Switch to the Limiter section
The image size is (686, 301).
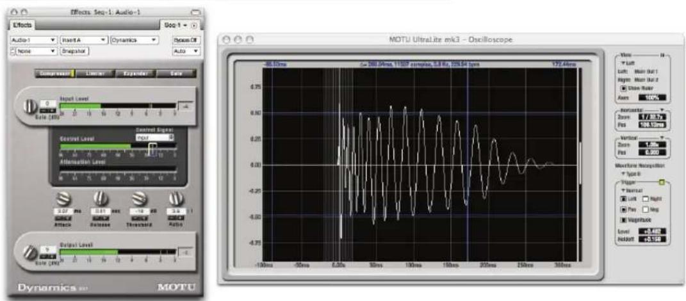coord(95,74)
